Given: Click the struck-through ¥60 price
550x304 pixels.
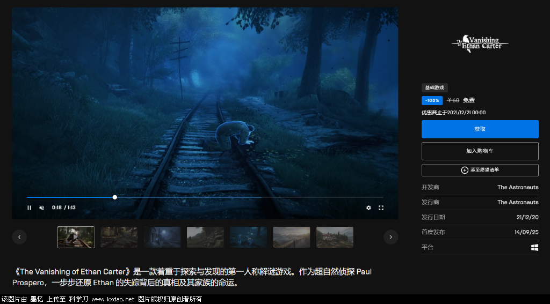Looking at the screenshot, I should pyautogui.click(x=453, y=100).
